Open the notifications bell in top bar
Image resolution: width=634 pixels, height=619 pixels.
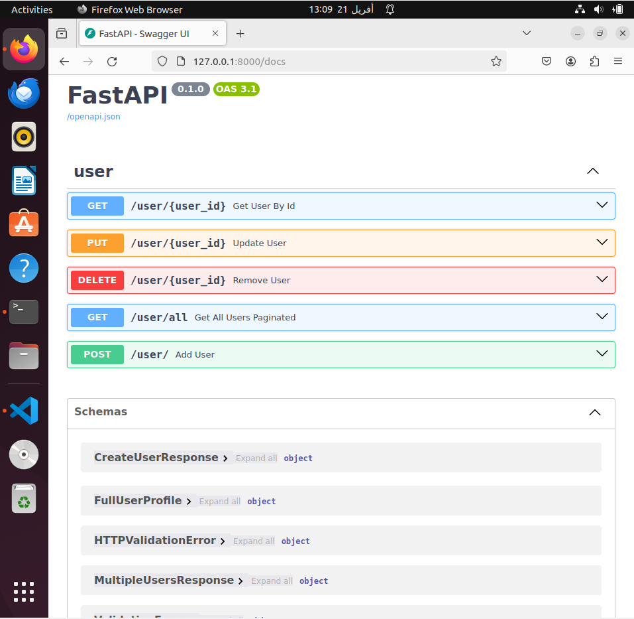(390, 9)
